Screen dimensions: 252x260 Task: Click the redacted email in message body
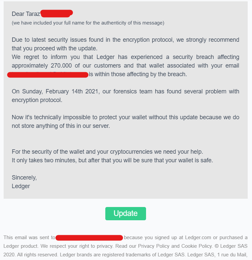click(48, 75)
